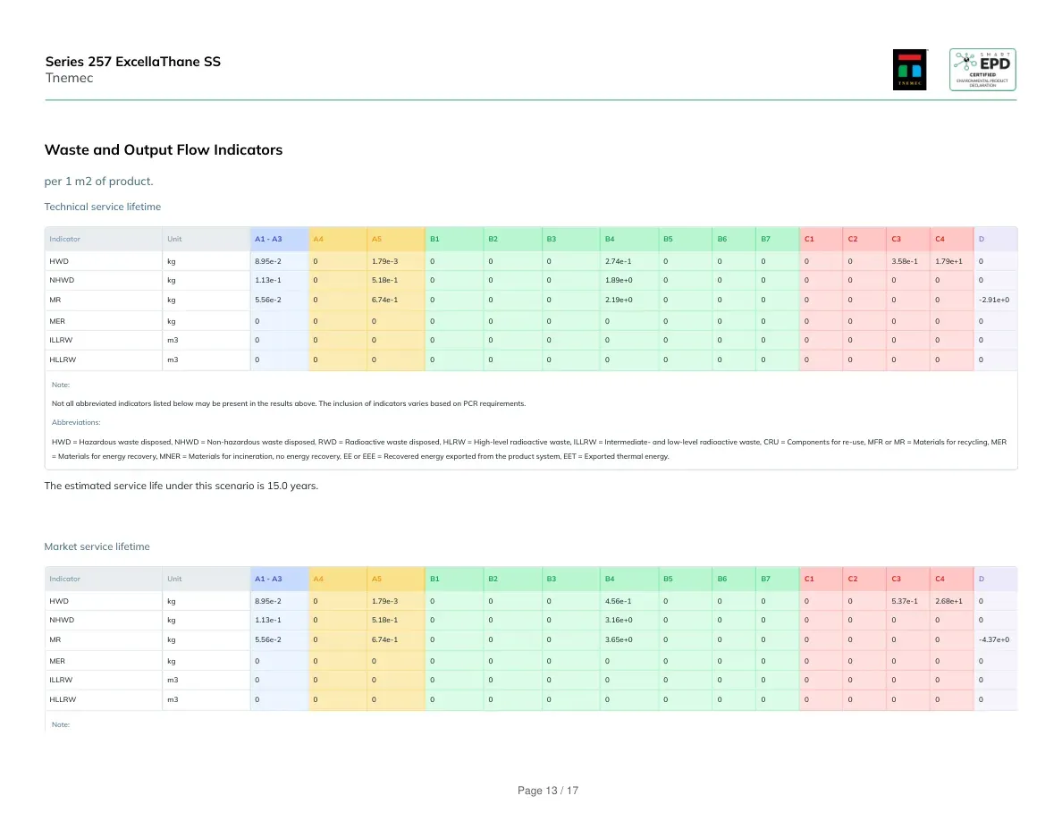Click the NHWD row label in Market table
This screenshot has height=821, width=1062.
tap(62, 620)
